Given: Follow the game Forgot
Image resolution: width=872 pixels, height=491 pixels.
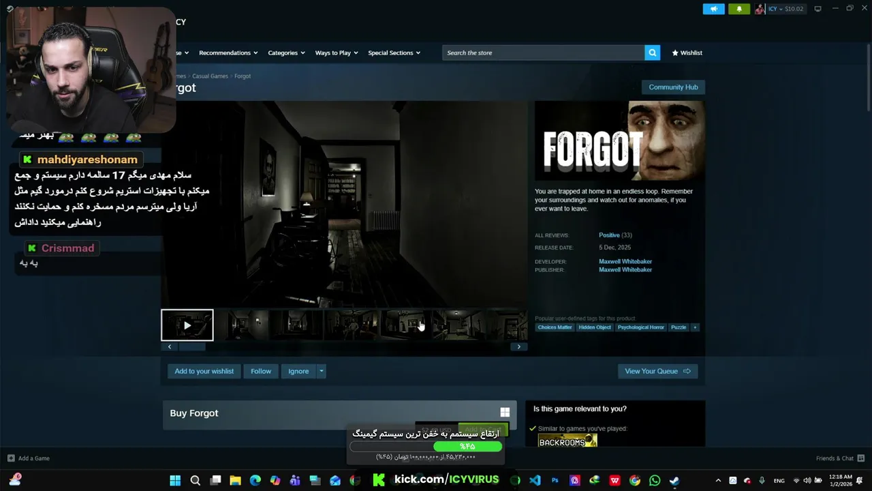Looking at the screenshot, I should tap(261, 371).
